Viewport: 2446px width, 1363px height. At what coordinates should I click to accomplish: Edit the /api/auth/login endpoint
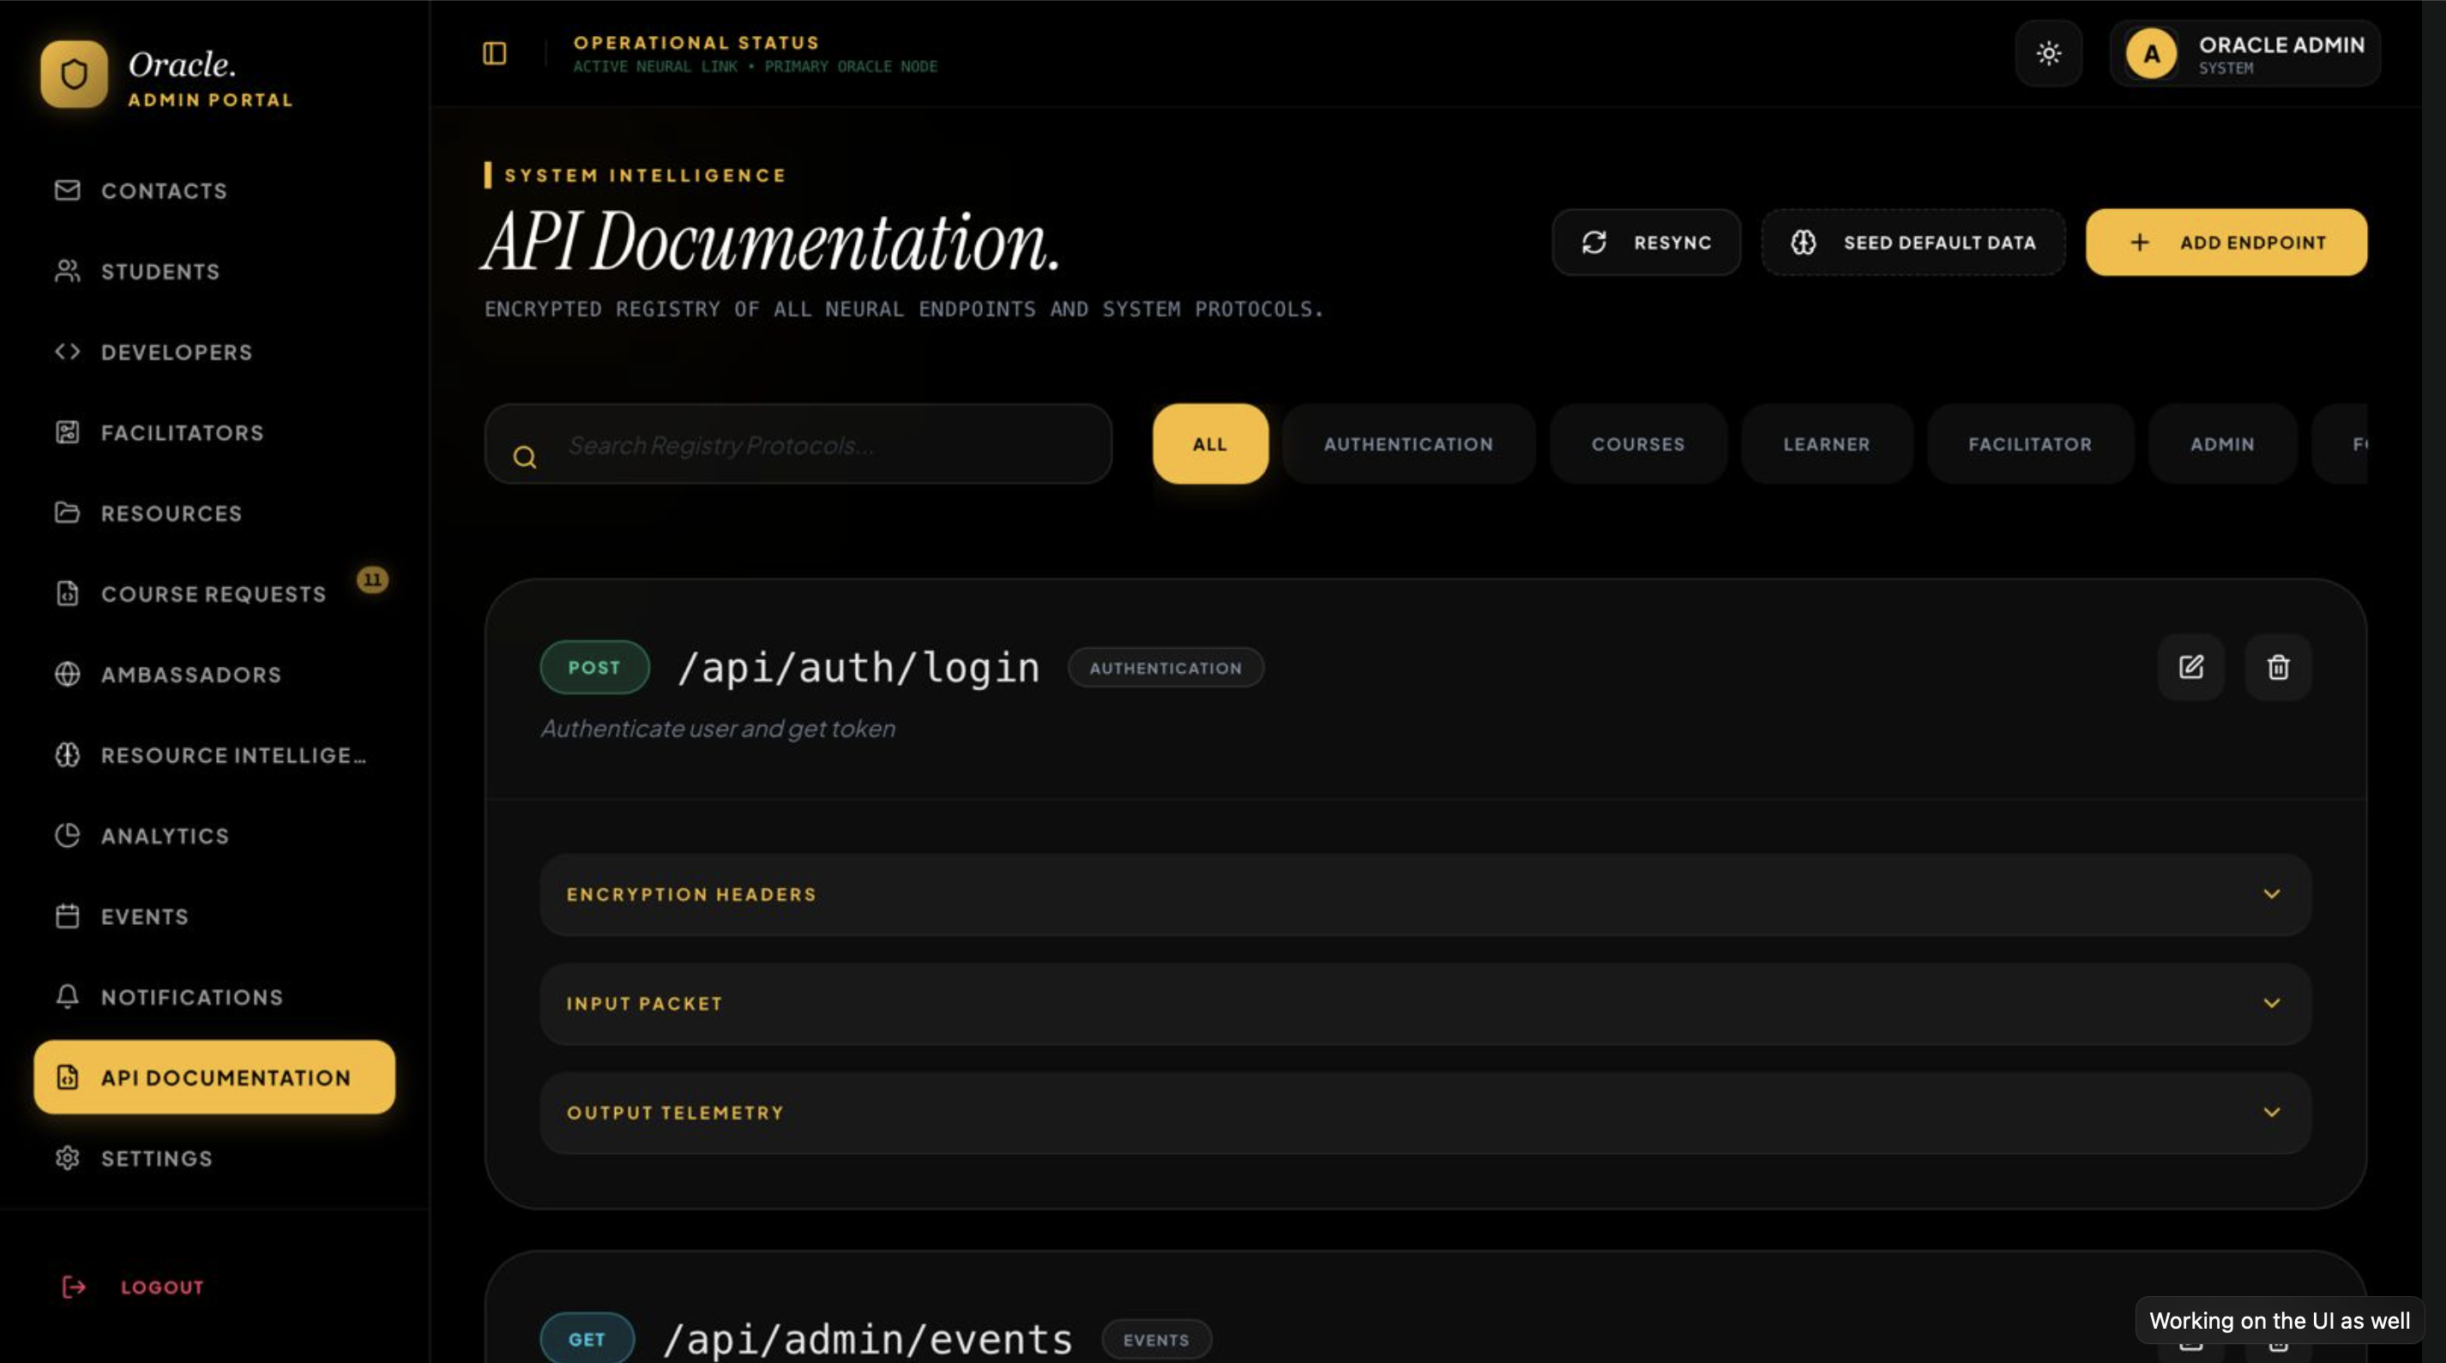tap(2190, 667)
